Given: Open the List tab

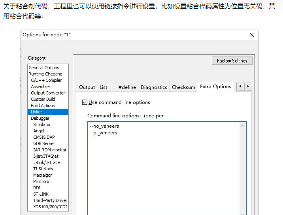Looking at the screenshot, I should [x=104, y=87].
